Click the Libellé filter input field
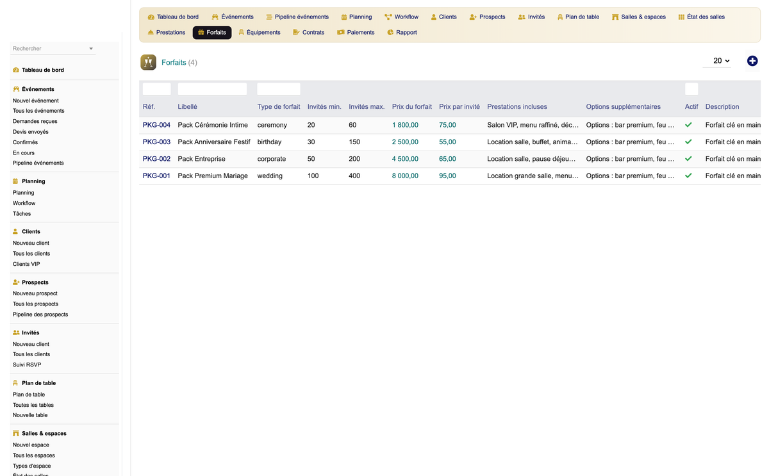769x476 pixels. pyautogui.click(x=212, y=89)
